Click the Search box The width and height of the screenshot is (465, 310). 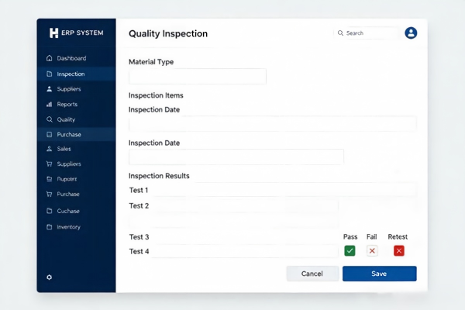click(x=367, y=33)
